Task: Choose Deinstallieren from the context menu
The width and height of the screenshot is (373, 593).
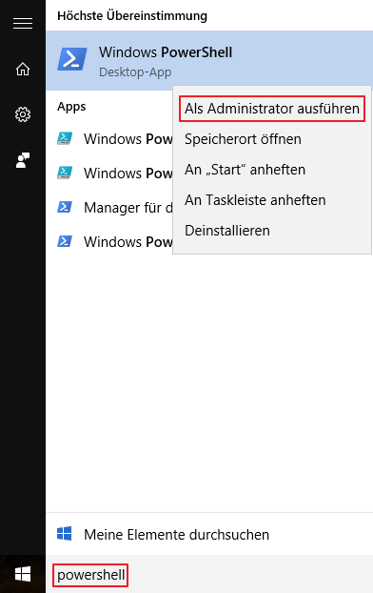Action: 226,231
